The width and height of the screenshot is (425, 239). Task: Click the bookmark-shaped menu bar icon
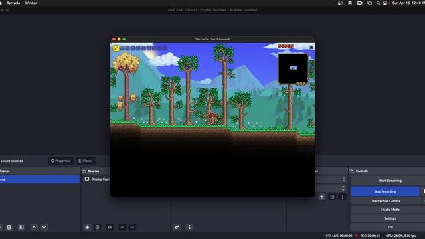[350, 3]
